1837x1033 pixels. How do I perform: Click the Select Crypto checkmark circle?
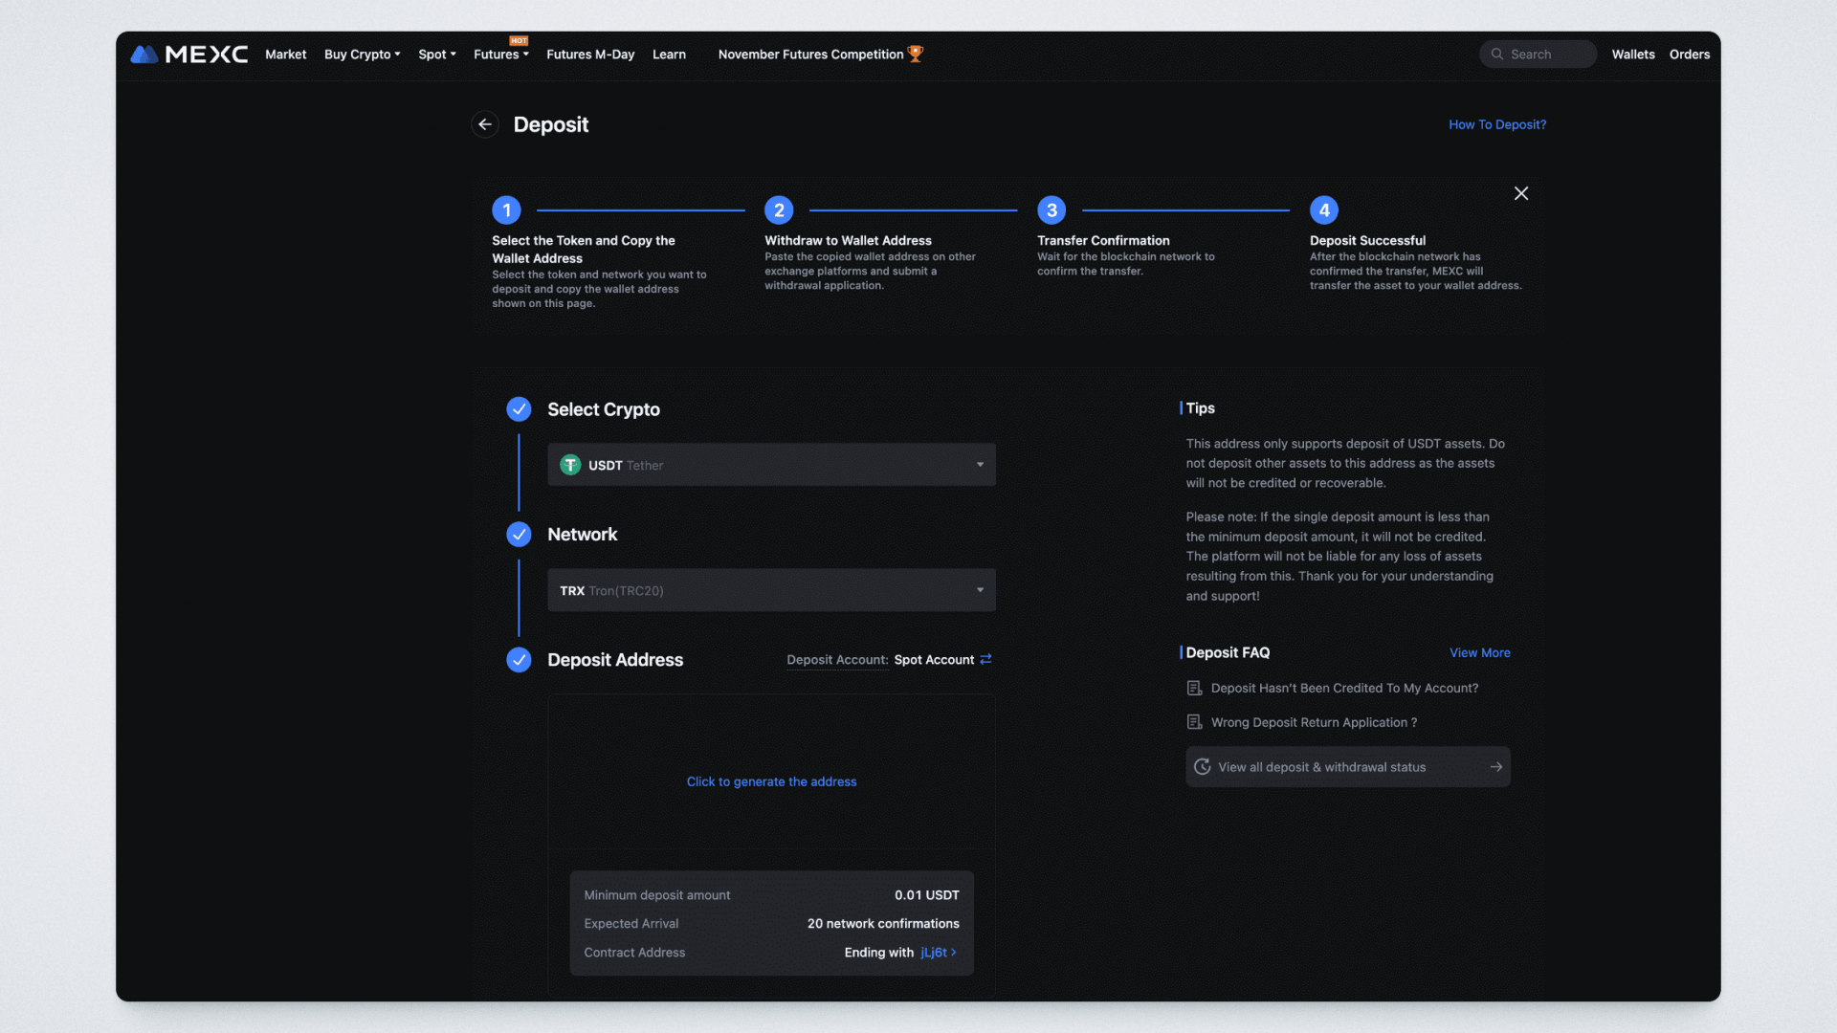519,409
